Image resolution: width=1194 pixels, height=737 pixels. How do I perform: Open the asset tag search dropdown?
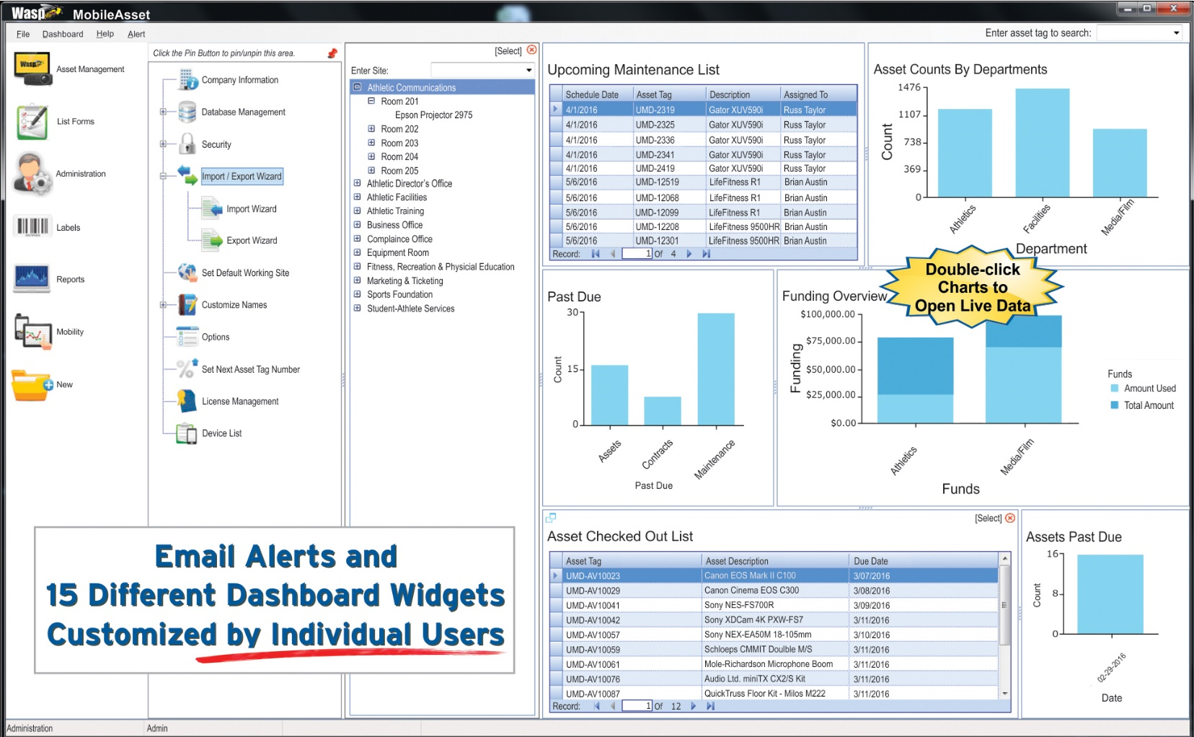(1177, 32)
